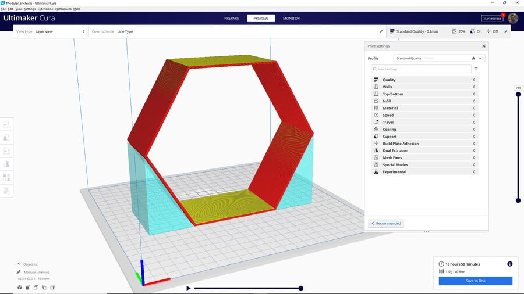Switch to the Prepare stage
The image size is (524, 294).
[232, 19]
